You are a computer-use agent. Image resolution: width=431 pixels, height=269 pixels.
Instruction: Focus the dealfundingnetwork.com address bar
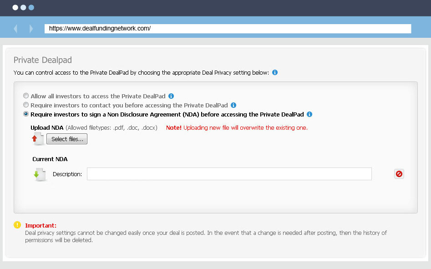coord(228,28)
